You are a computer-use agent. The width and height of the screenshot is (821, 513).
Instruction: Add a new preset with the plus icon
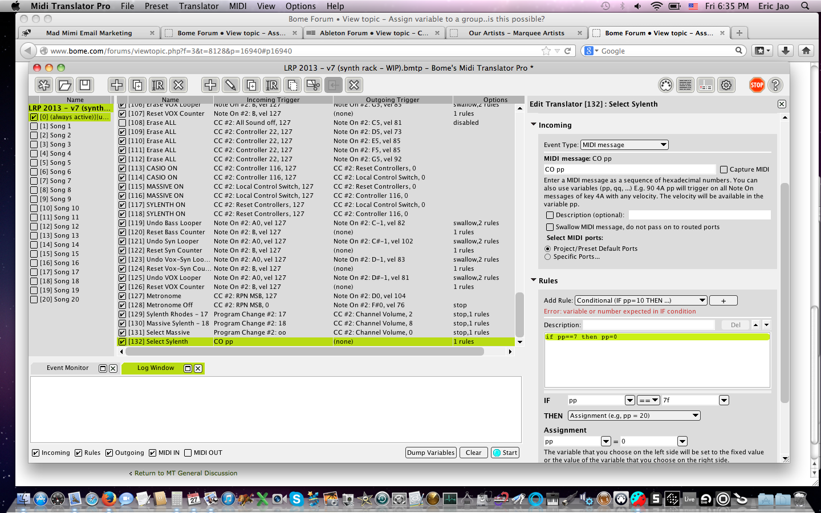pyautogui.click(x=117, y=85)
